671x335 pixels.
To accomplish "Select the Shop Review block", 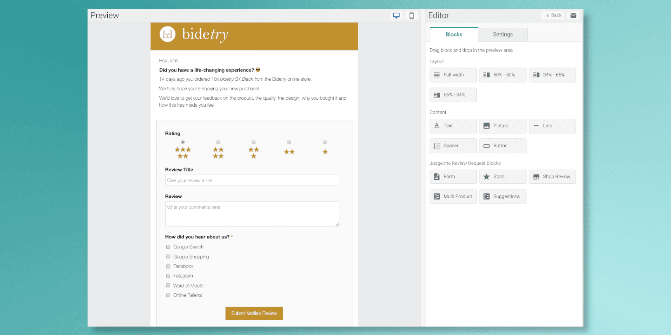I will coord(552,177).
